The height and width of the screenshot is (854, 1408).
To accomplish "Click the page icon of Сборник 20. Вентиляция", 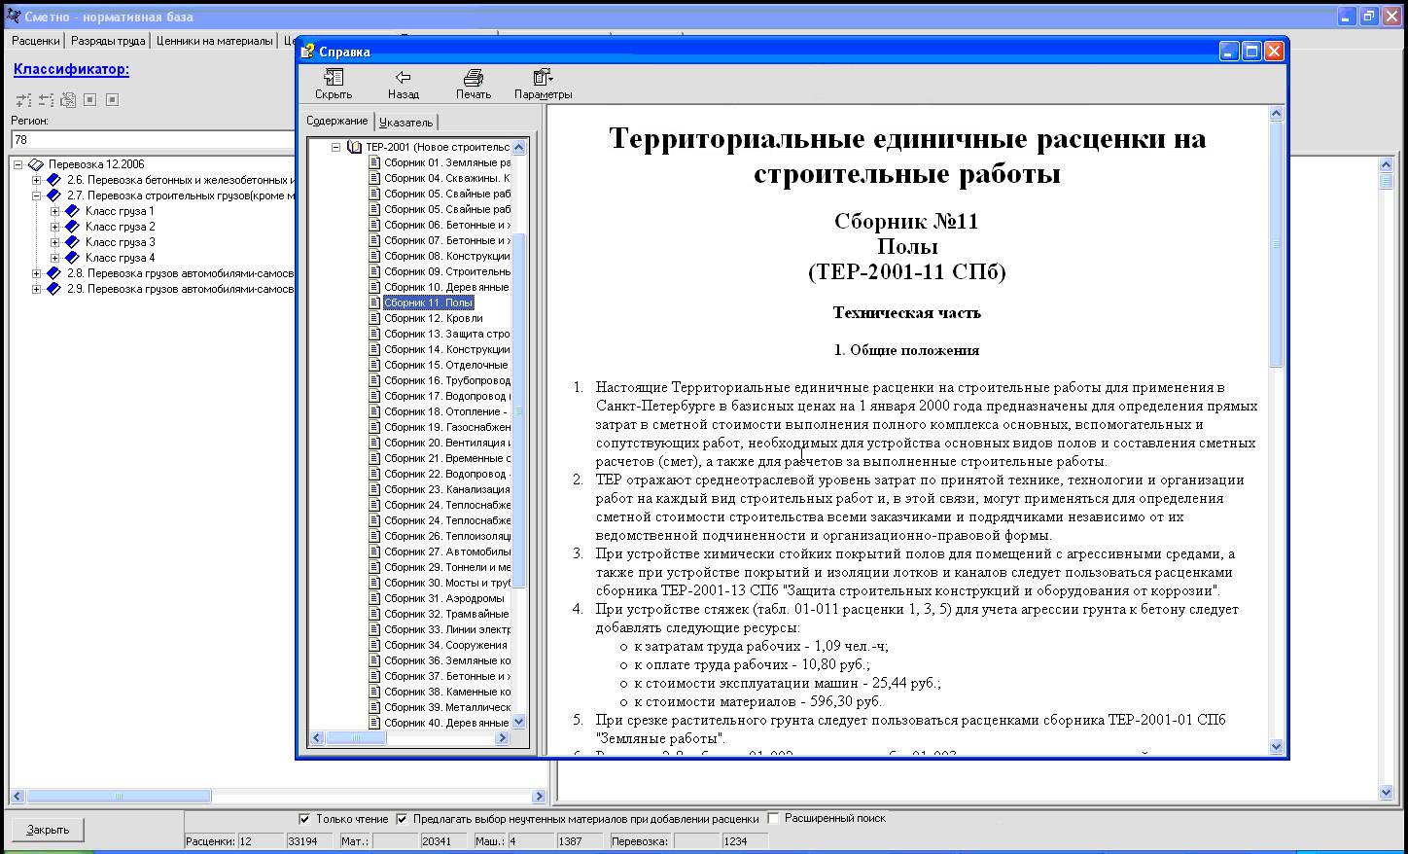I will click(374, 443).
